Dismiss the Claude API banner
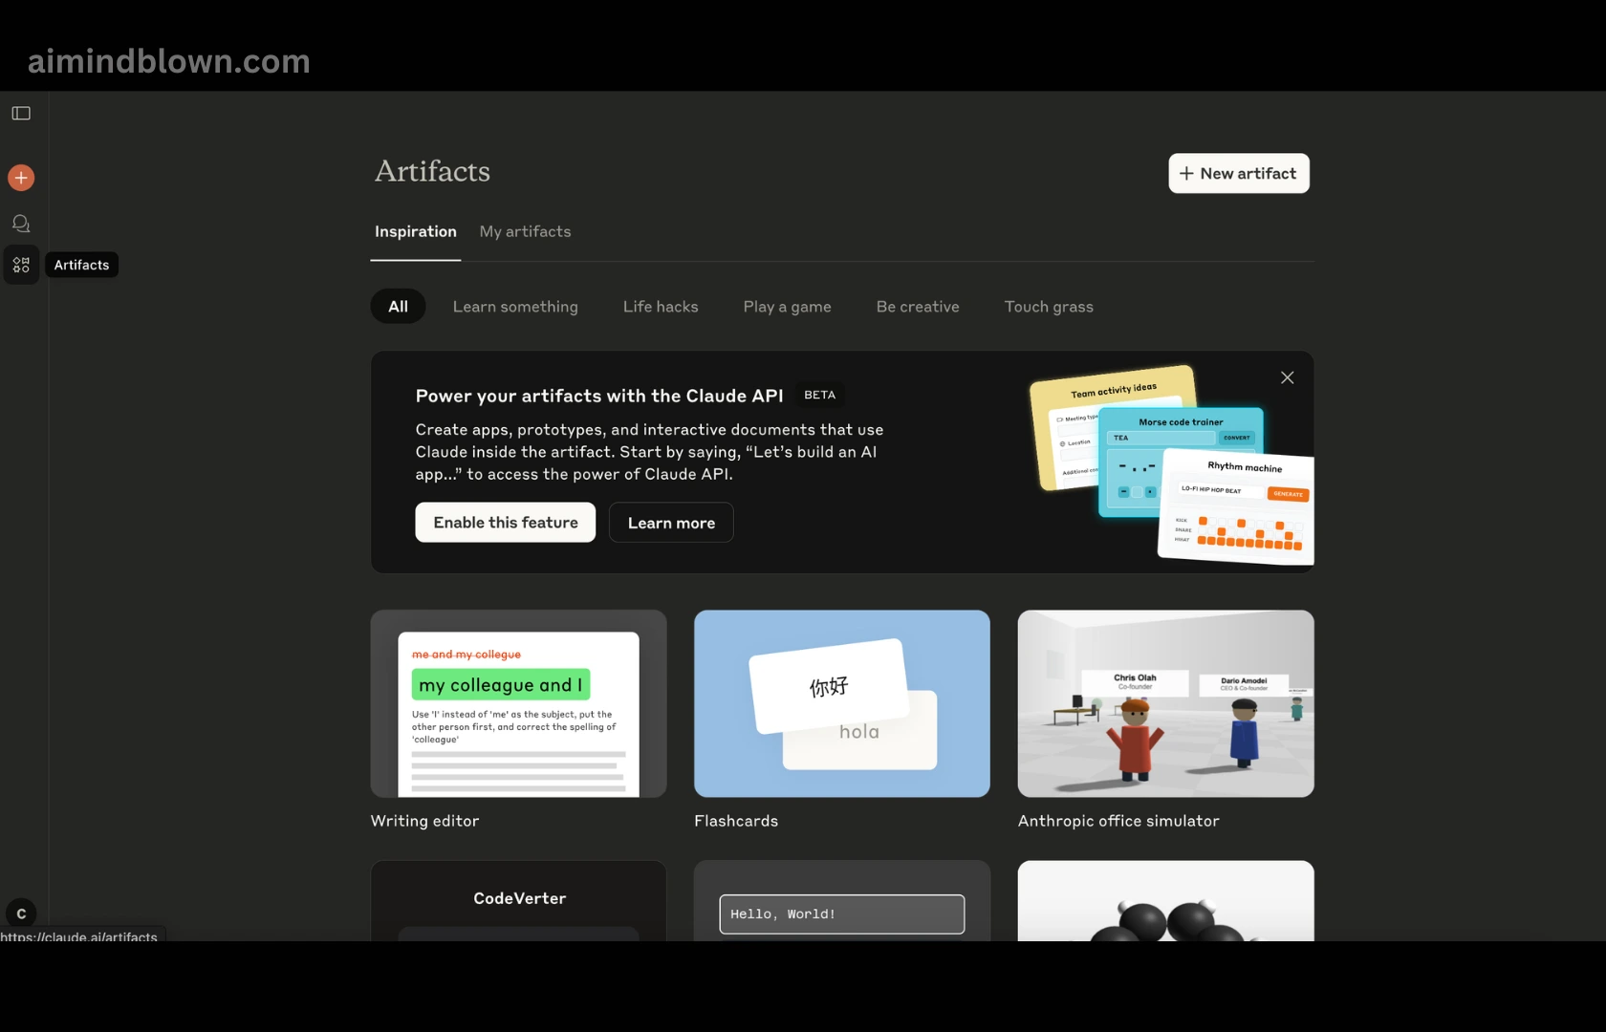 click(x=1287, y=377)
